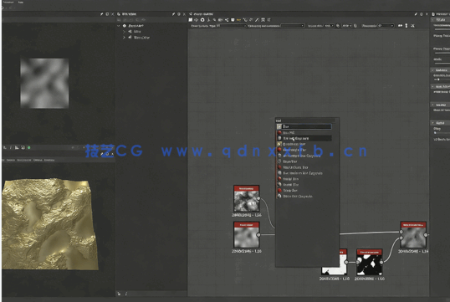The height and width of the screenshot is (302, 450).
Task: Select the root package in explorer tree
Action: 136,26
